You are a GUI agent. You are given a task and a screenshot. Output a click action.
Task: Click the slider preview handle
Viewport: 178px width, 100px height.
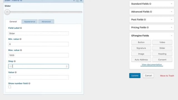pos(7,12)
